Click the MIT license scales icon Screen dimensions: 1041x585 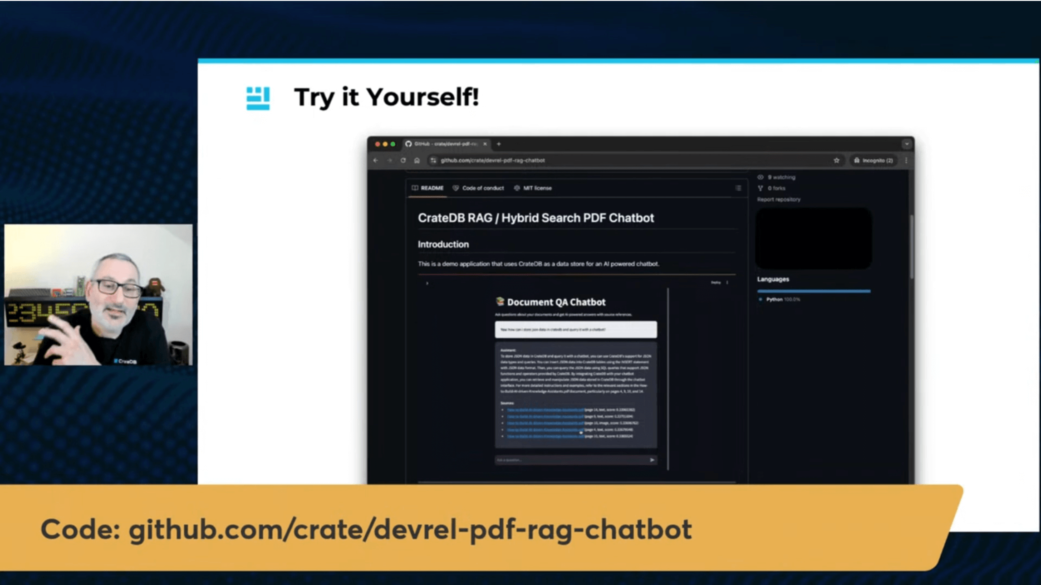tap(516, 188)
